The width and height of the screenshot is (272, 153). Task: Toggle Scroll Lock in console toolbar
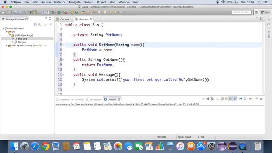point(222,99)
